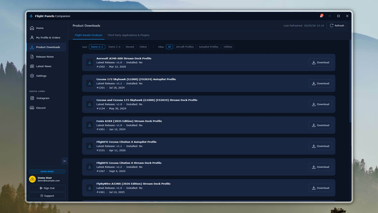The width and height of the screenshot is (378, 213).
Task: View Latest News
Action: click(x=47, y=66)
